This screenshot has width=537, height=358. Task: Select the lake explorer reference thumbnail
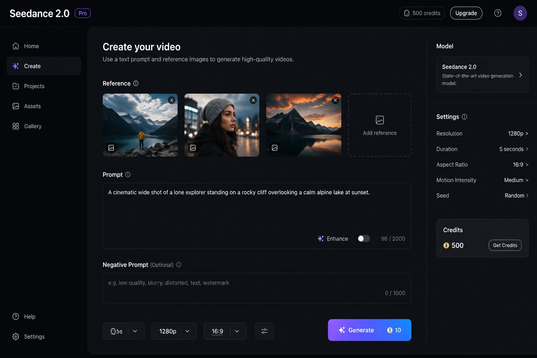click(x=140, y=125)
